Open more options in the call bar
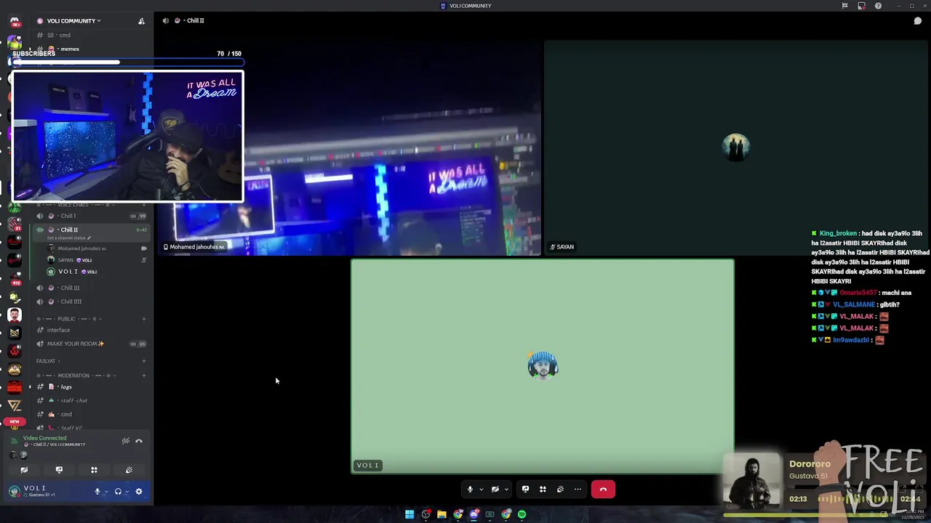This screenshot has width=931, height=523. coord(578,490)
